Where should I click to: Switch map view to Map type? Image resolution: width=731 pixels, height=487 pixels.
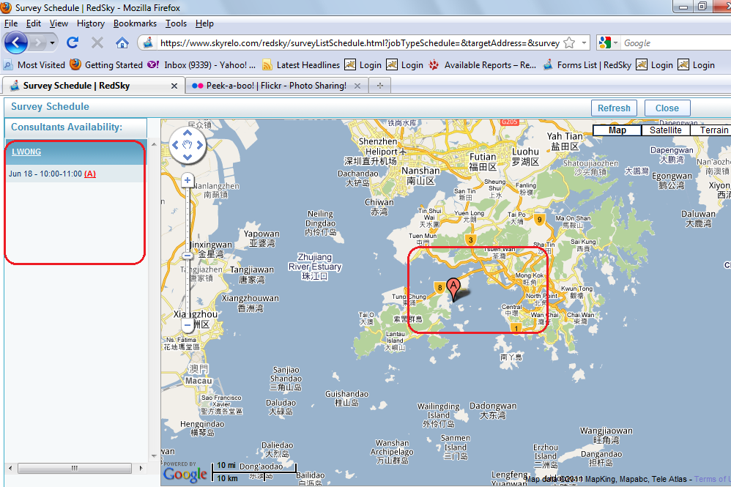617,130
